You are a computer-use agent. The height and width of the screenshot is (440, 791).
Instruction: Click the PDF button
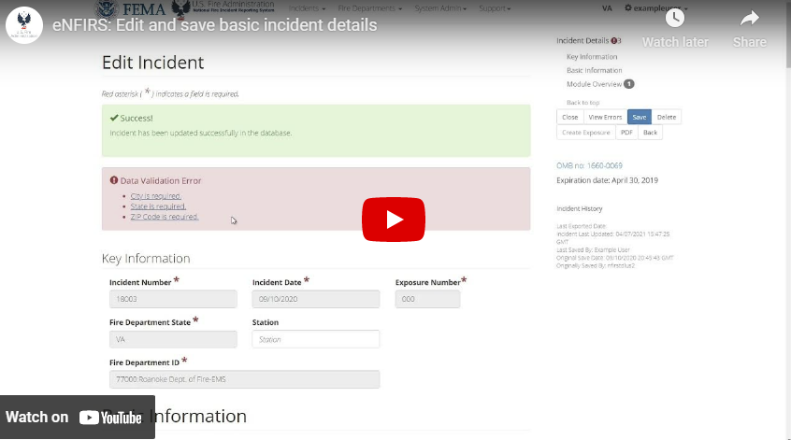click(626, 133)
